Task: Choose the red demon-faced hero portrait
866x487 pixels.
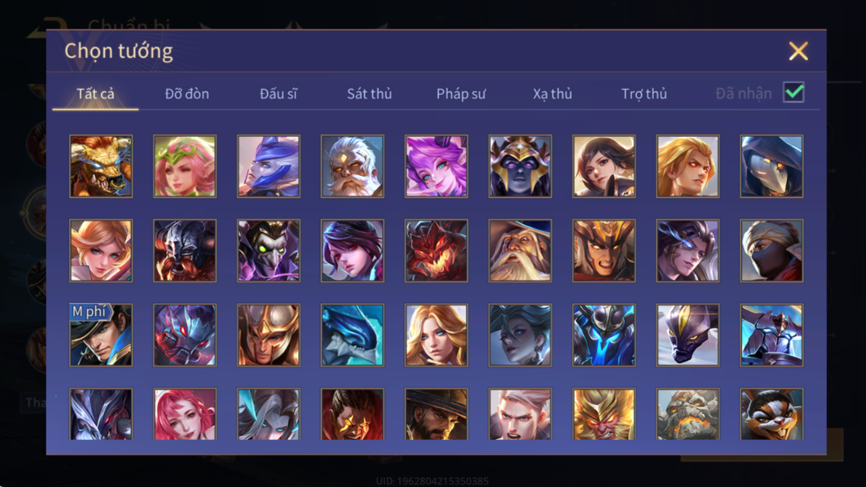Action: pos(436,251)
